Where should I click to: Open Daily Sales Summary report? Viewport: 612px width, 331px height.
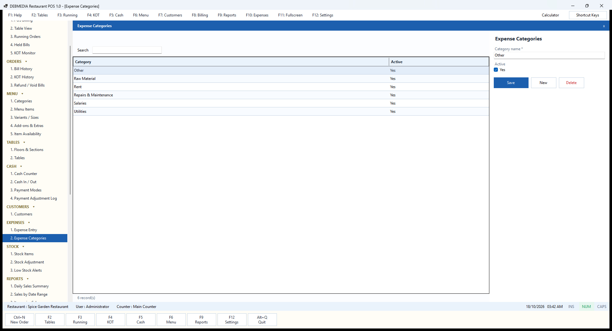pyautogui.click(x=35, y=286)
